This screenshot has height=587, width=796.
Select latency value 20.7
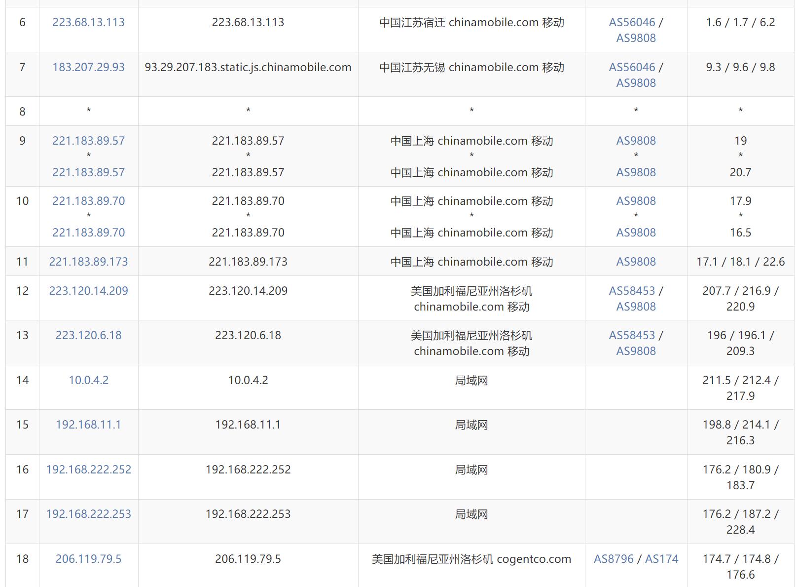(x=740, y=172)
